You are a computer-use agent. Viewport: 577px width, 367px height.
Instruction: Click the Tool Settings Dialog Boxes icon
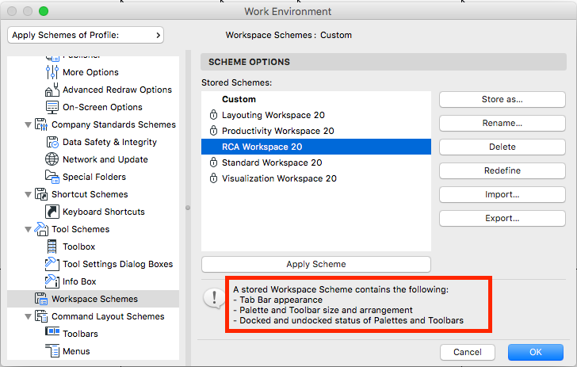[52, 265]
